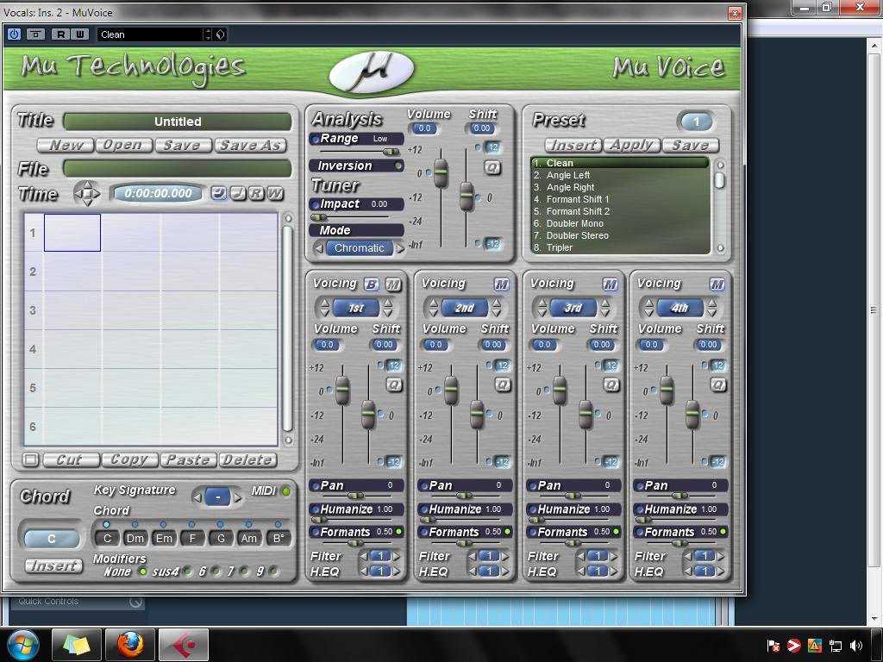
Task: Click the second note icon beside Time display
Action: coord(238,194)
